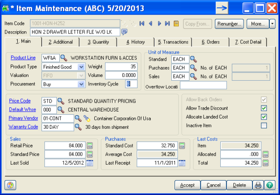Toggle the Allow Trade Discount checkbox
Viewport: 280px width, 195px height.
(264, 108)
